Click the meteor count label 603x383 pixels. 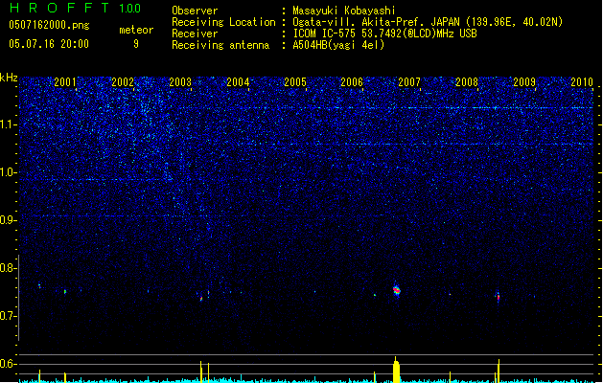point(136,30)
